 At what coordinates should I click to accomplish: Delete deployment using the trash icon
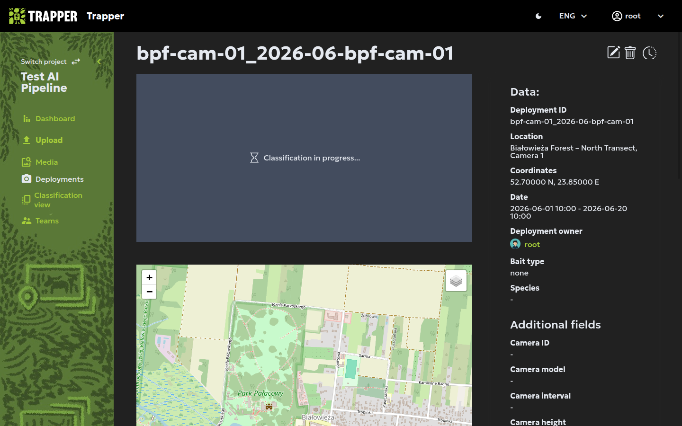click(630, 53)
